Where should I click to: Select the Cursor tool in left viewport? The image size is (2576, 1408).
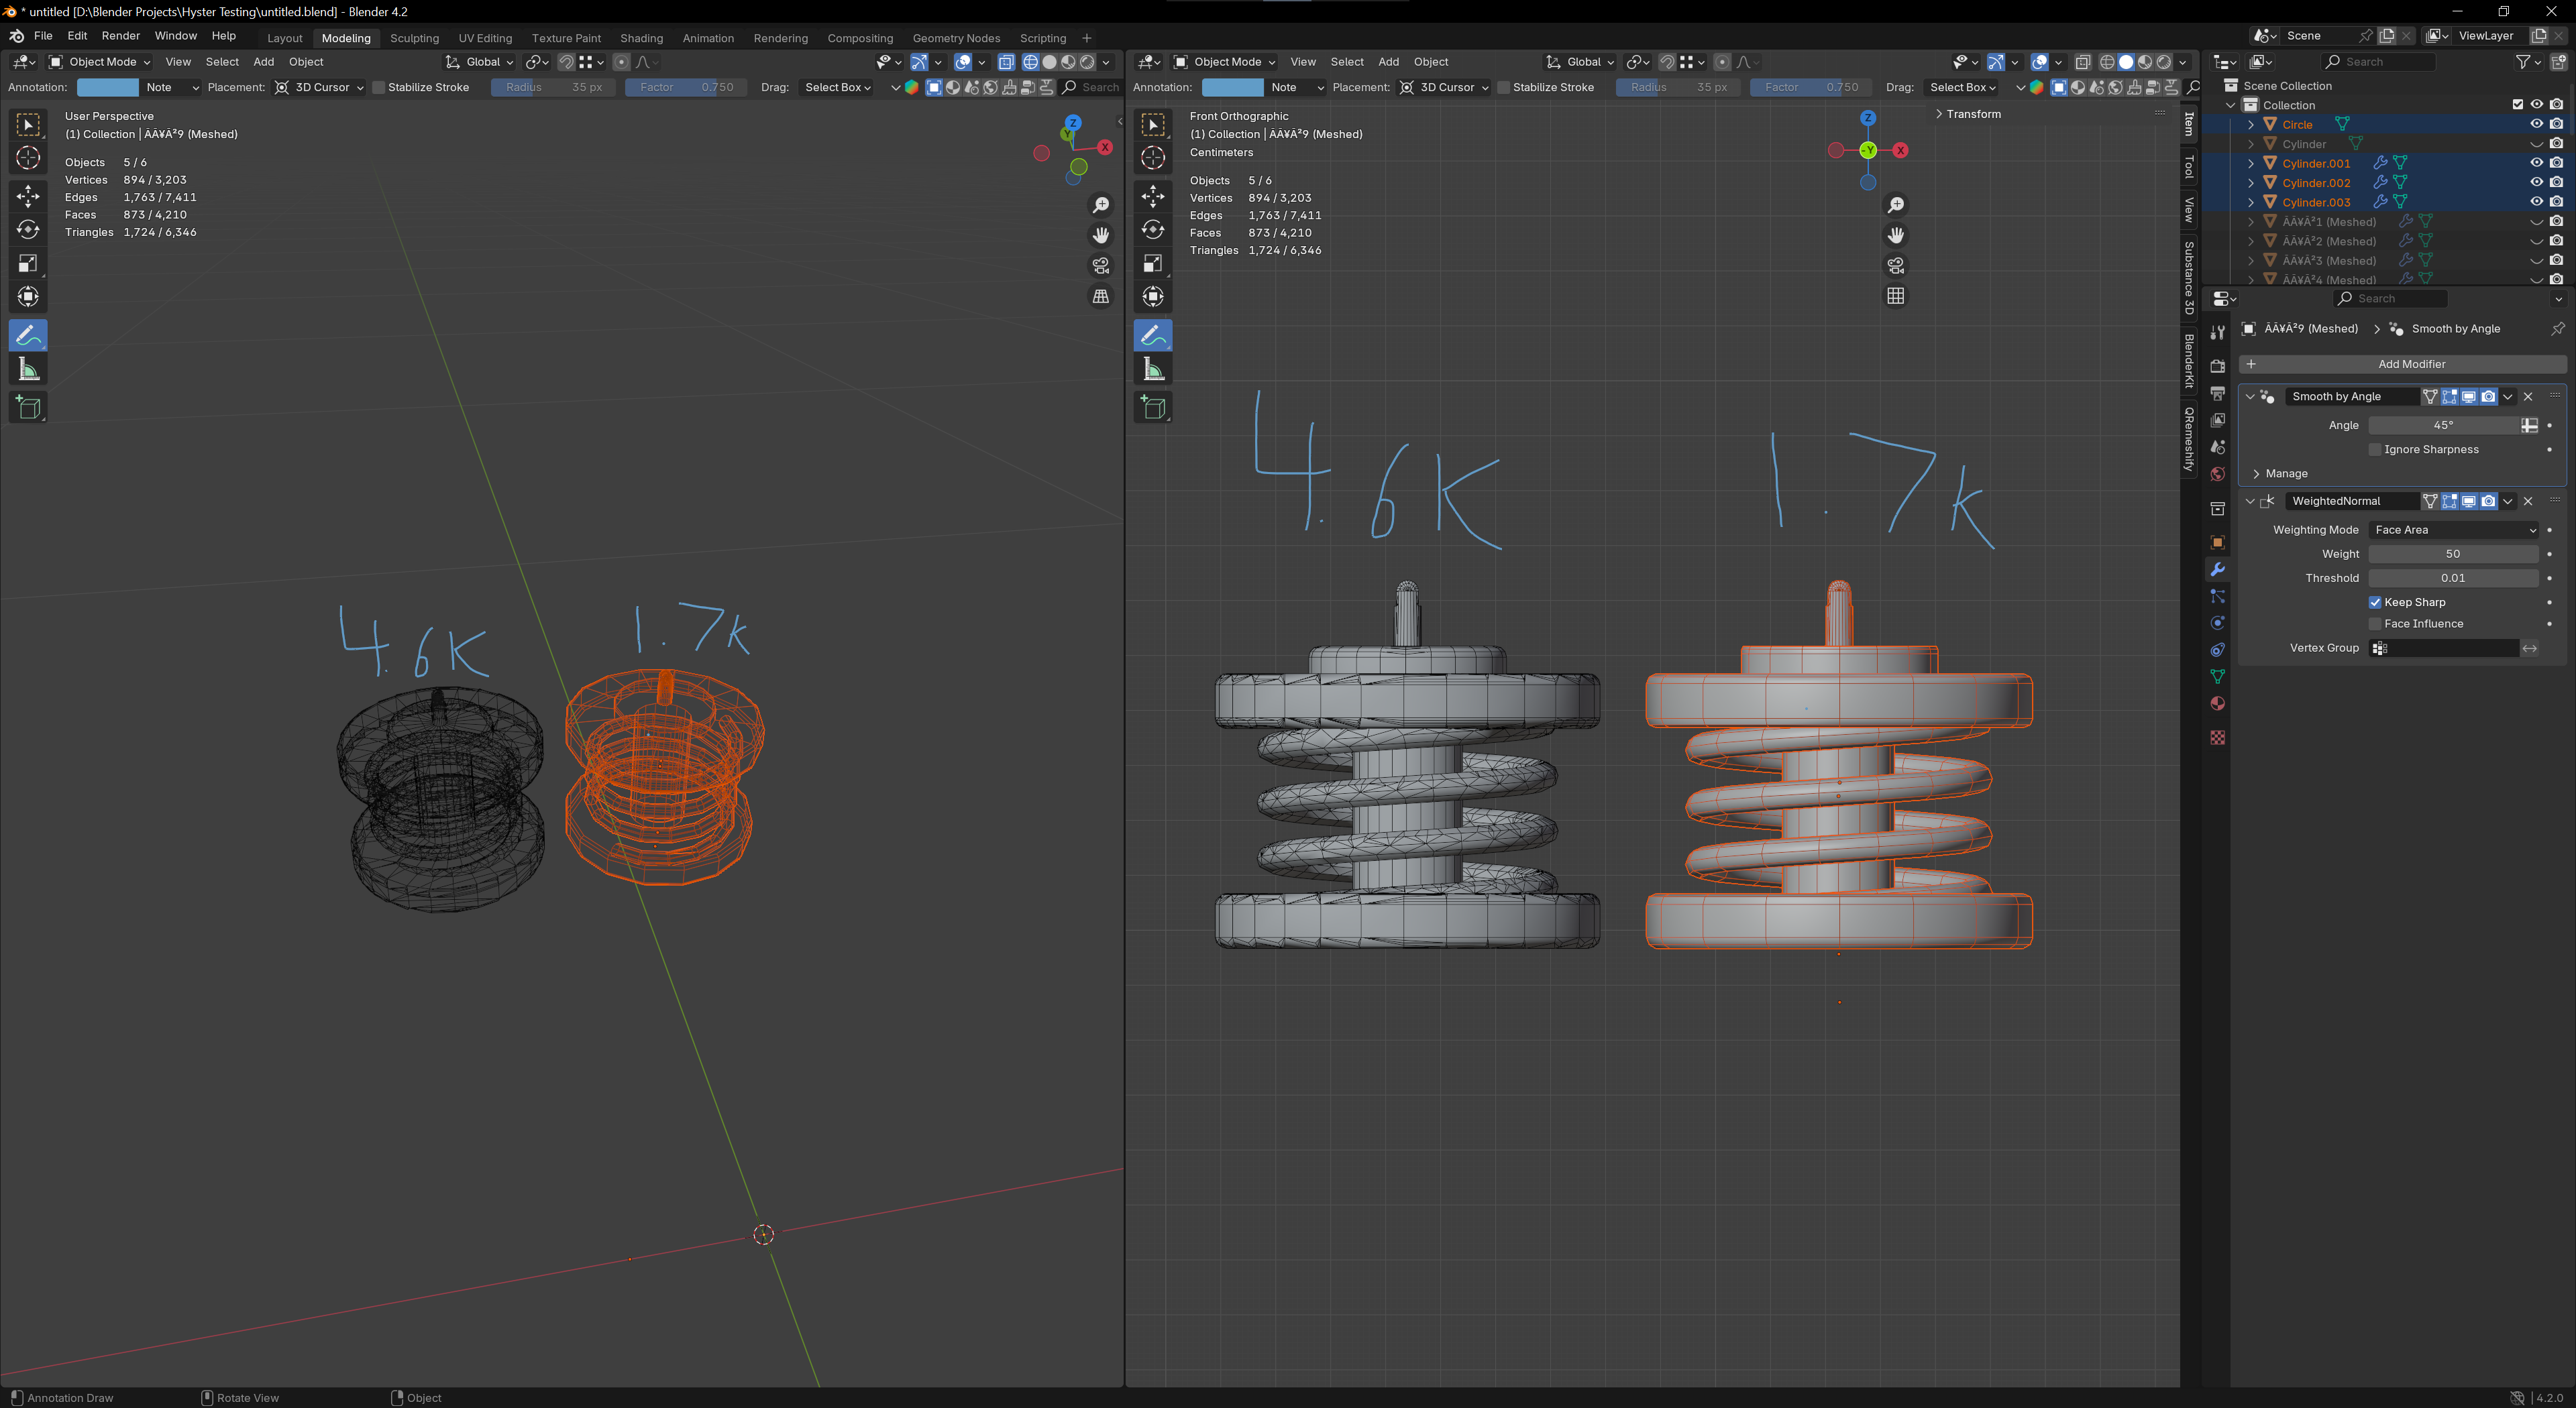(28, 158)
